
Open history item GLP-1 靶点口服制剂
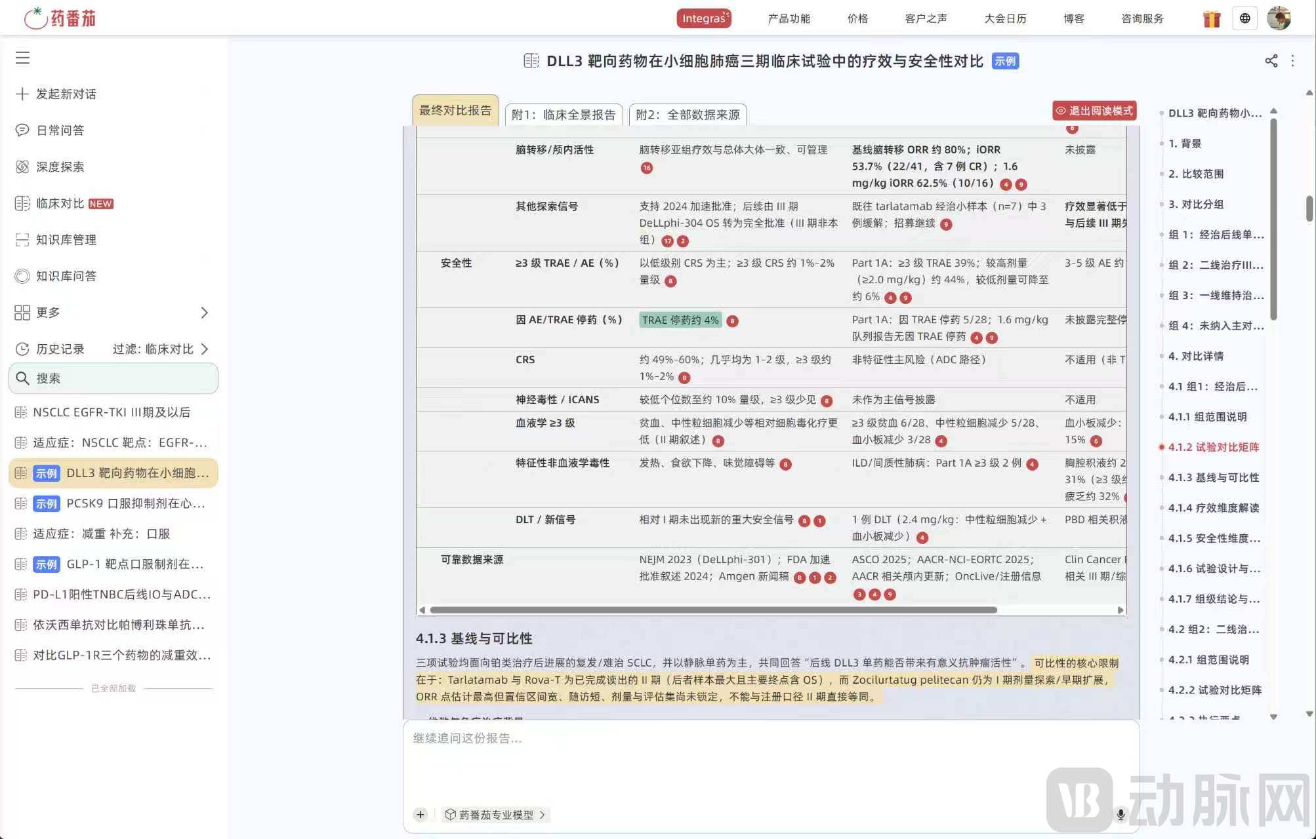113,564
